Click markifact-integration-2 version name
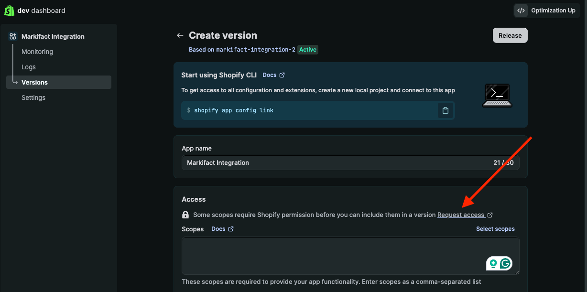Image resolution: width=587 pixels, height=292 pixels. [256, 50]
